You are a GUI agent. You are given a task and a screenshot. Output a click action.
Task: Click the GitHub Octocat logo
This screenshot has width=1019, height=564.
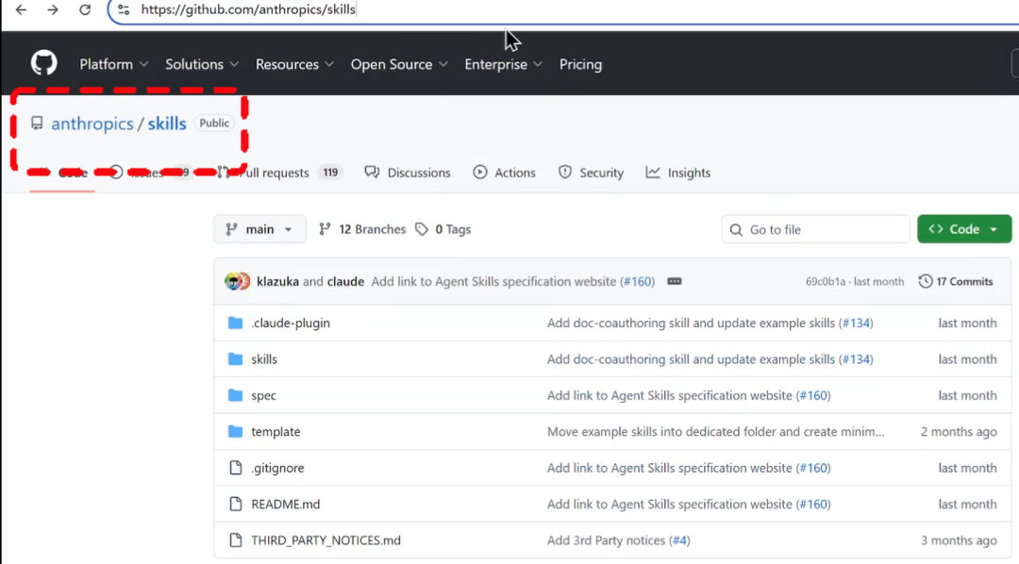pos(44,64)
